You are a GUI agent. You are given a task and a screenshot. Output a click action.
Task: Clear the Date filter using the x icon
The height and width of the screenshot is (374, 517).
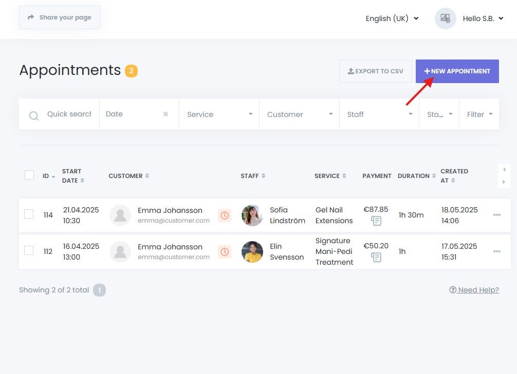tap(165, 114)
